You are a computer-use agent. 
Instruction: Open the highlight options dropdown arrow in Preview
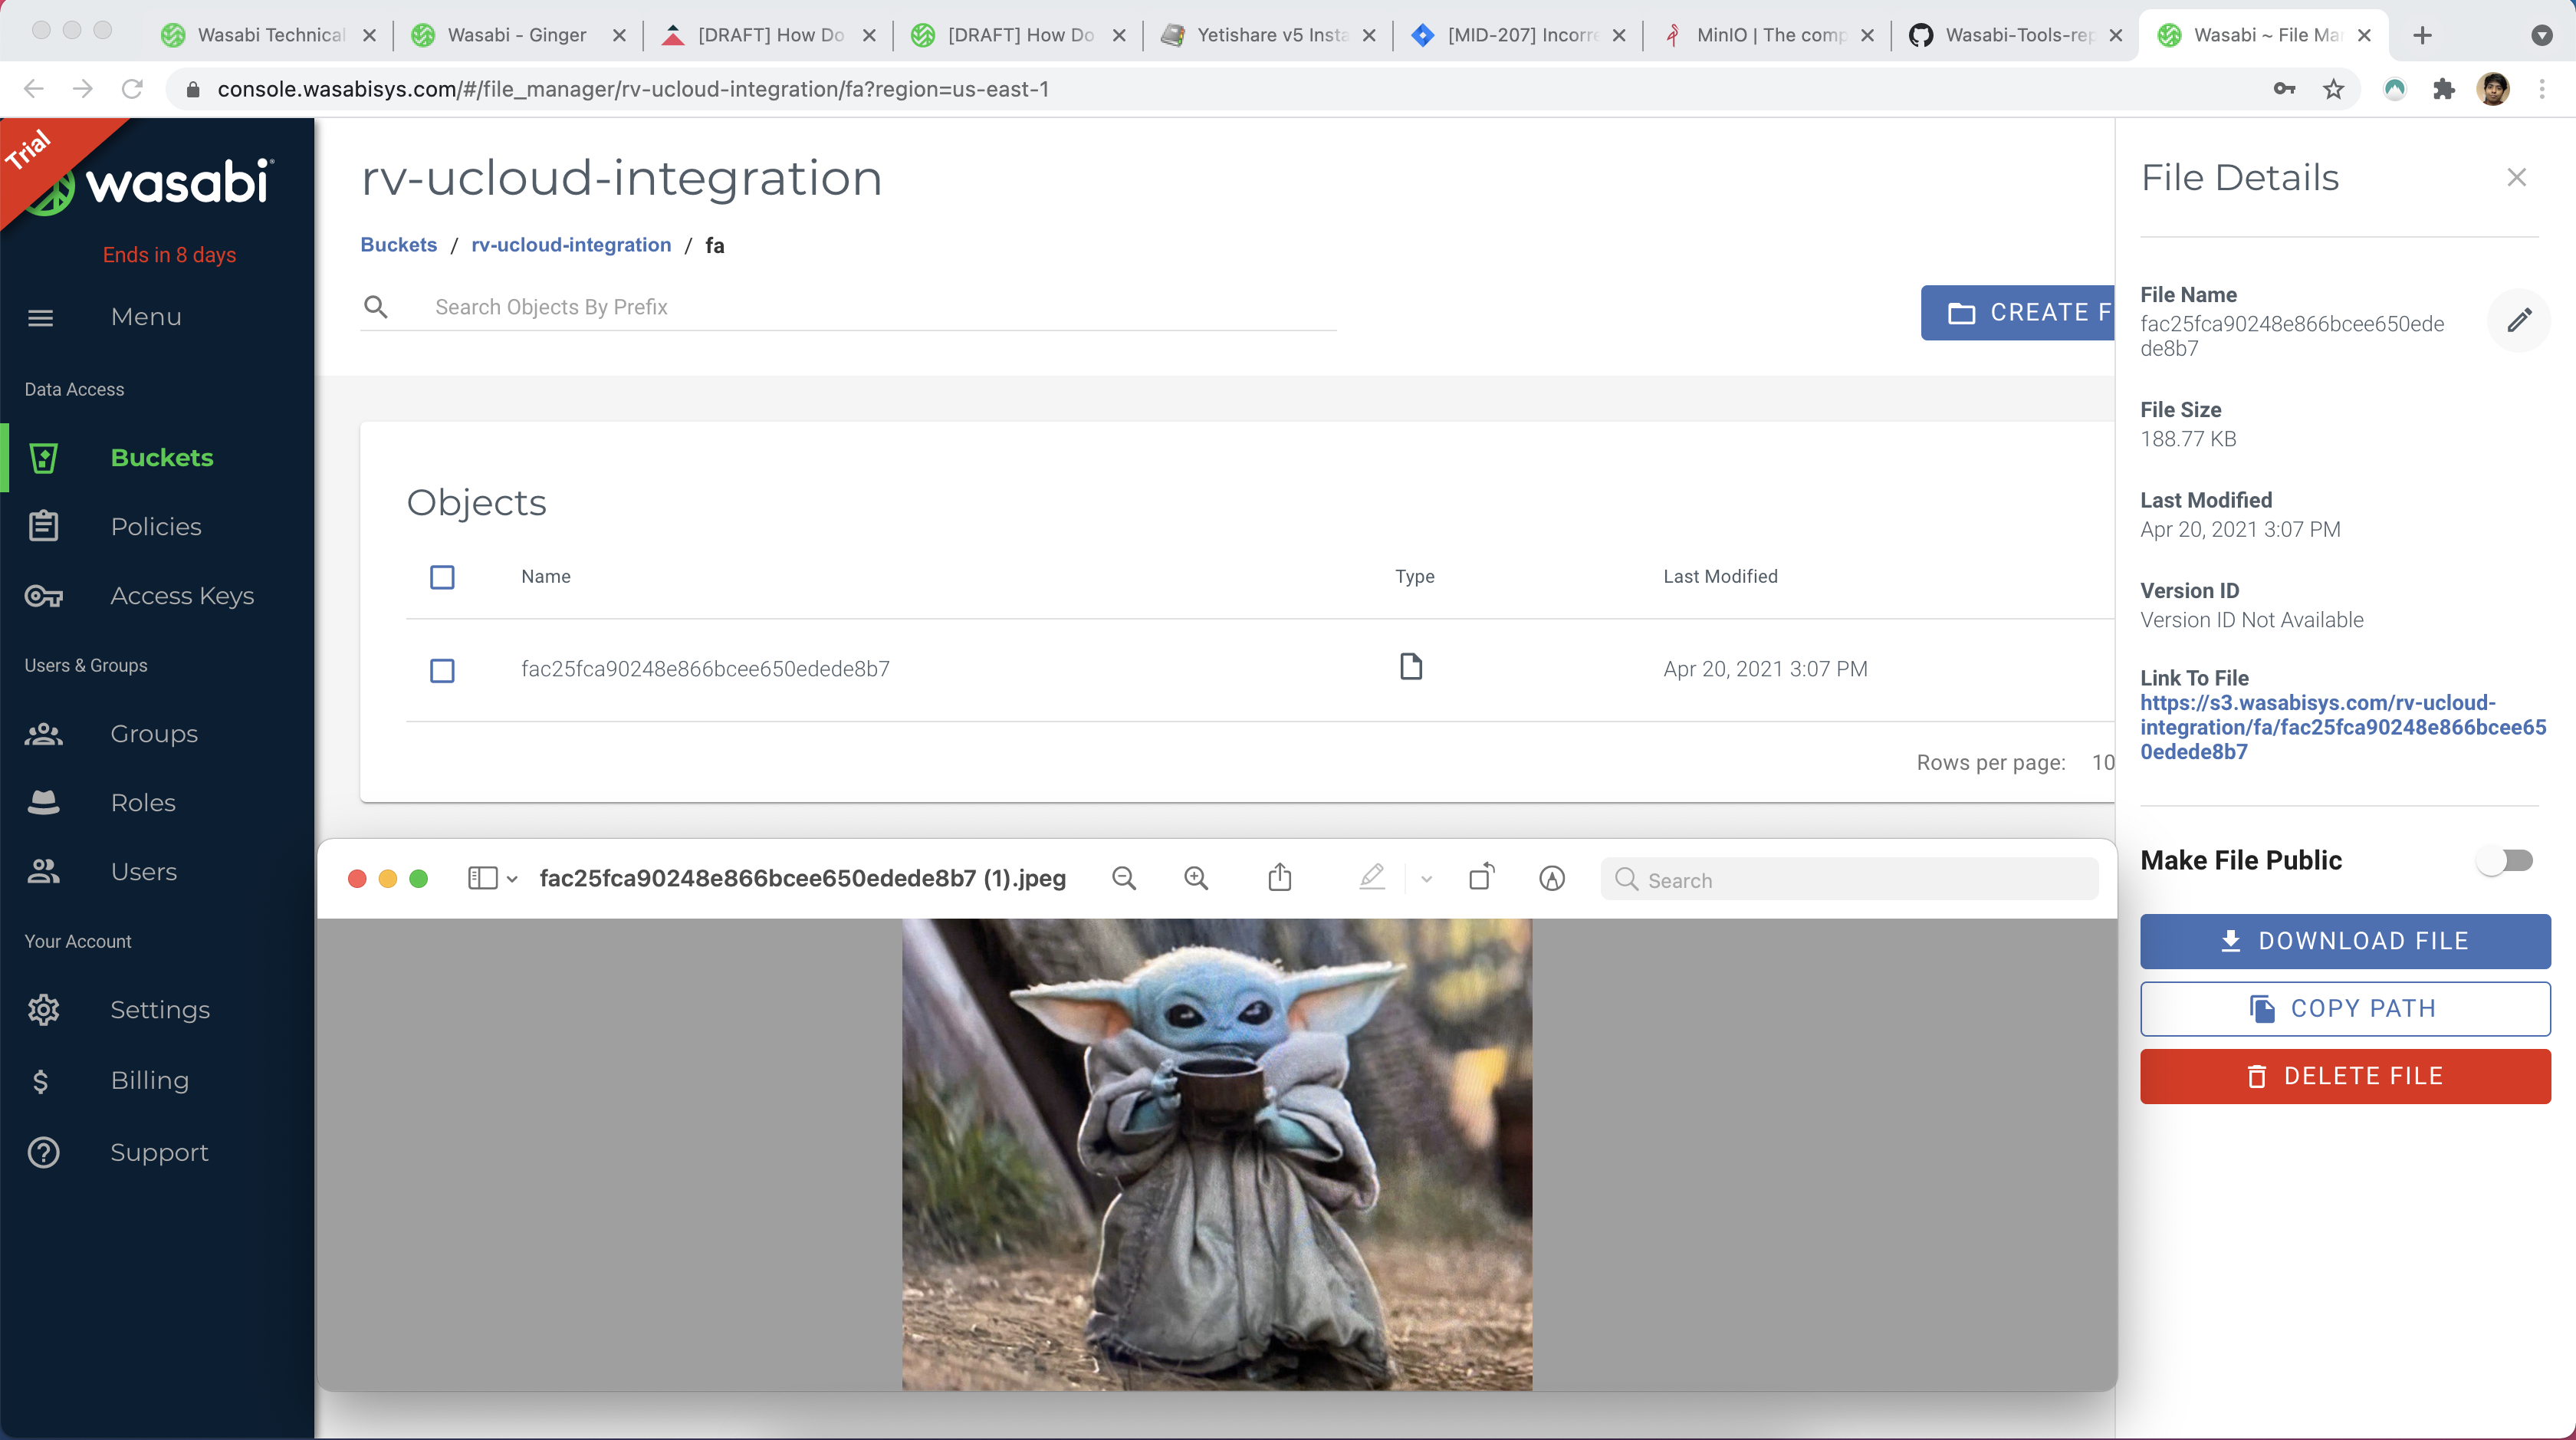pyautogui.click(x=1427, y=880)
